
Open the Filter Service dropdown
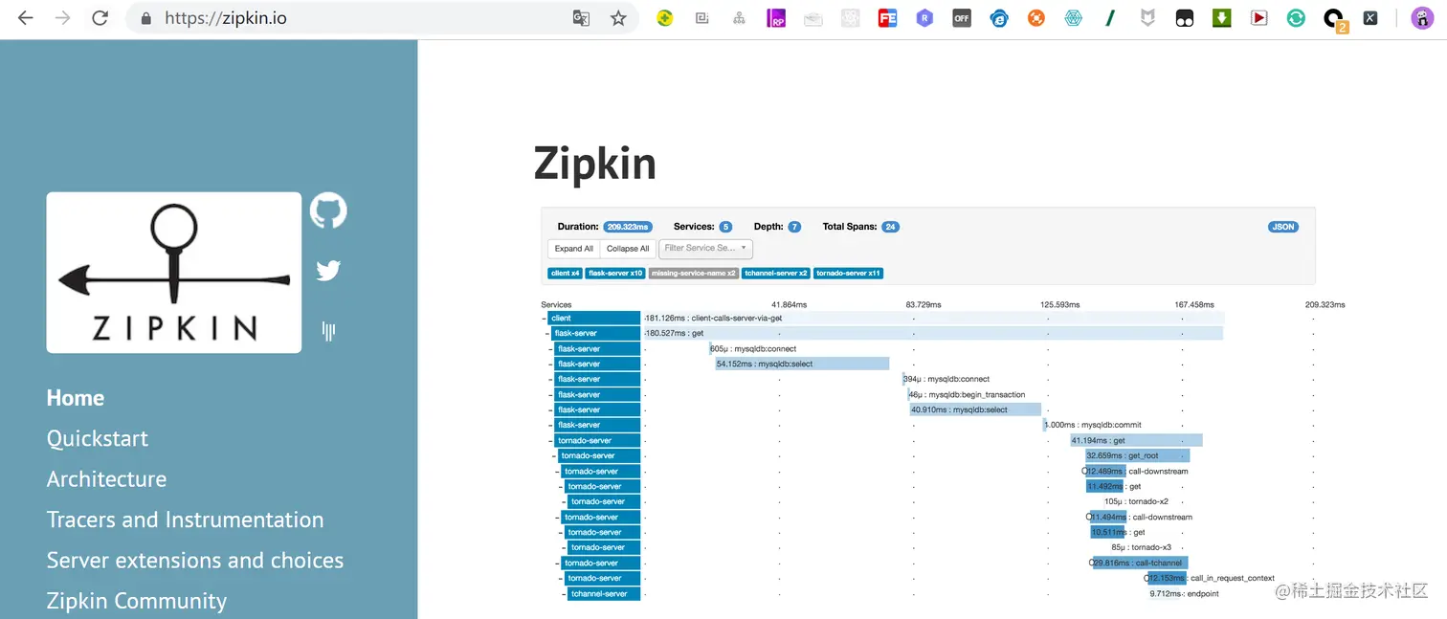[x=706, y=249]
